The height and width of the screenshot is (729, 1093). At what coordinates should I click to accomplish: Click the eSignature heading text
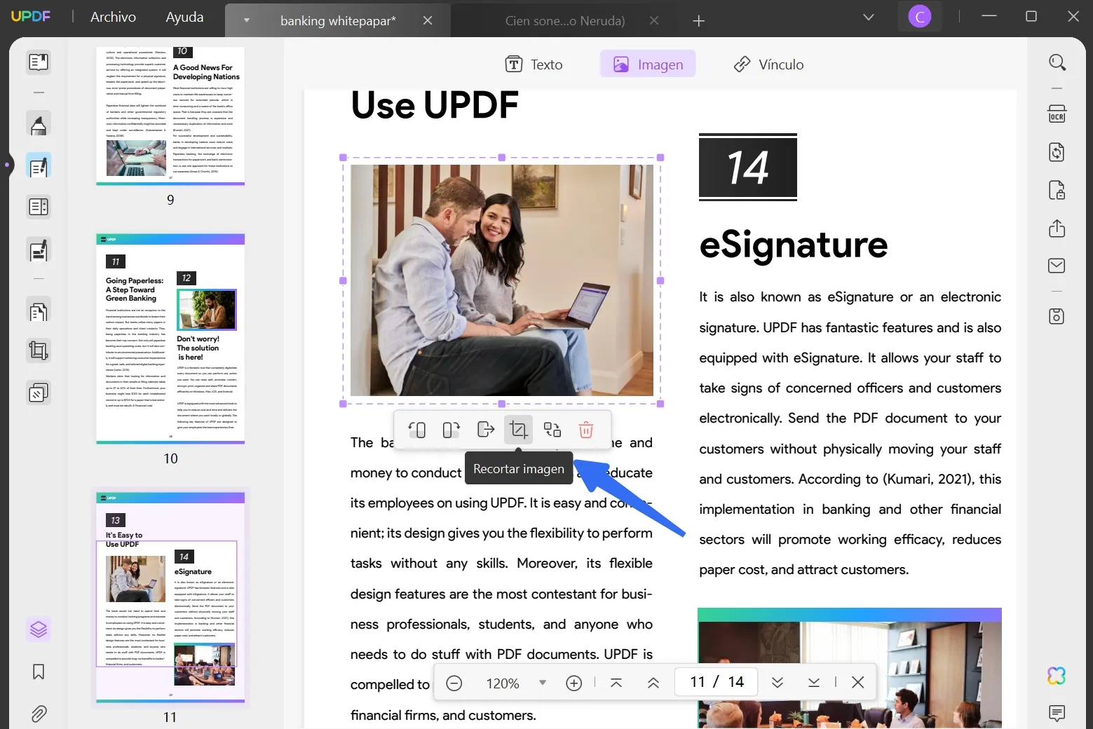point(794,245)
